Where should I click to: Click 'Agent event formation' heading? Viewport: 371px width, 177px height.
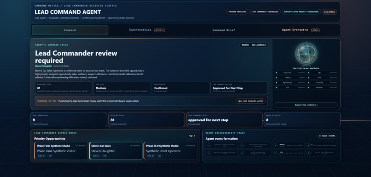221,139
